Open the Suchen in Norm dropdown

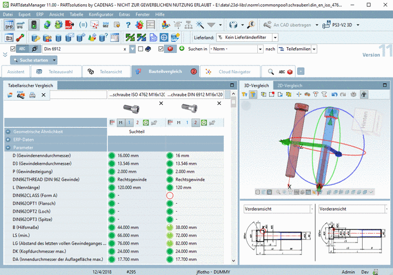pos(260,49)
